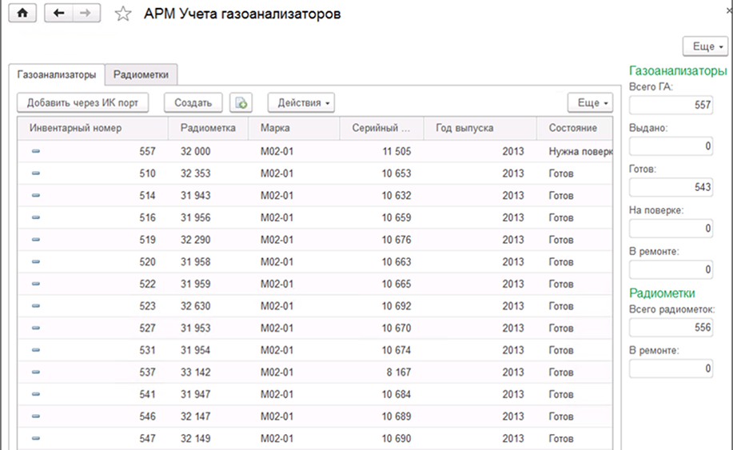Switch to the Радиометки tab
The height and width of the screenshot is (450, 733).
(141, 74)
